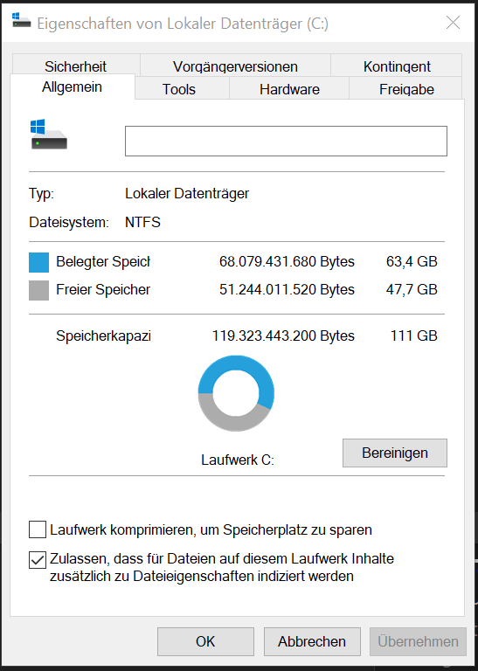Switch to the Sicherheit tab
The image size is (478, 671).
(x=76, y=66)
